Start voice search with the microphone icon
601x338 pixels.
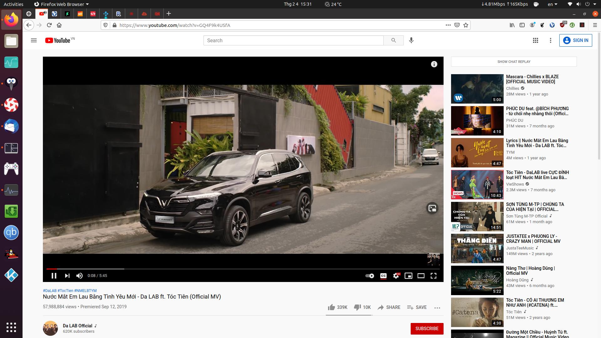click(x=411, y=40)
